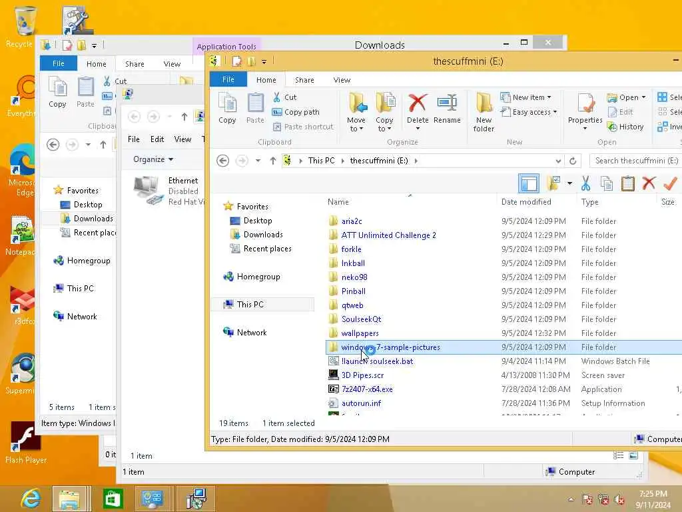
Task: Open Move to dropdown
Action: (357, 112)
